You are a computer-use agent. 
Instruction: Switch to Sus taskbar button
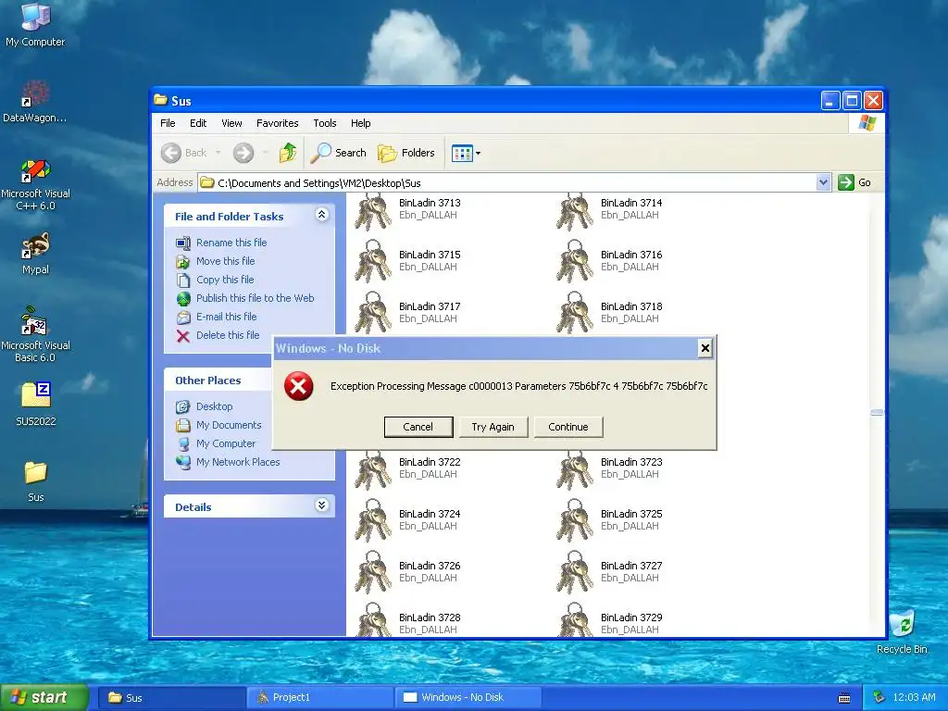[171, 698]
